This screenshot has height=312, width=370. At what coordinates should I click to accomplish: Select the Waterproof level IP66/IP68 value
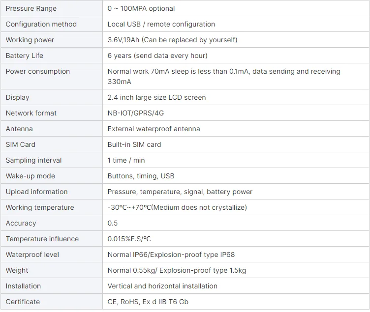pos(171,255)
